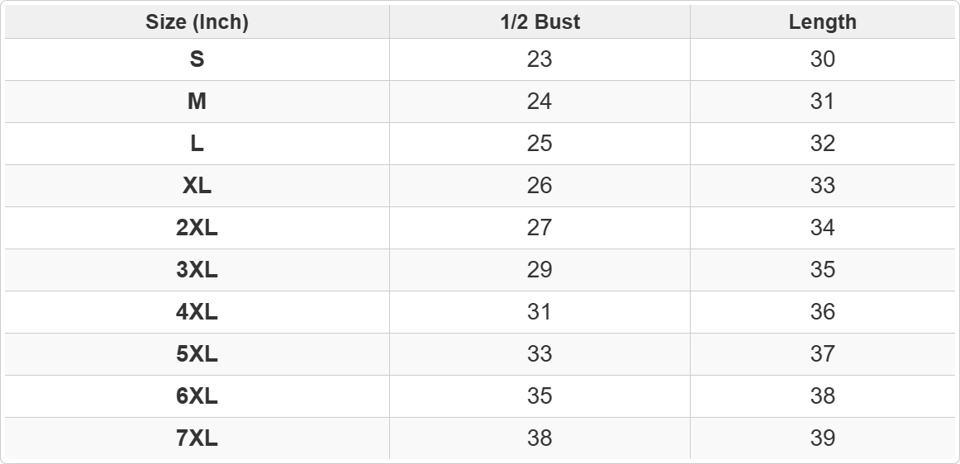Click the length value 36 for 4XL
The image size is (960, 464).
pyautogui.click(x=822, y=312)
